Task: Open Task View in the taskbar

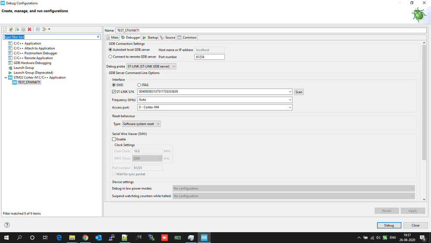Action: [45, 237]
